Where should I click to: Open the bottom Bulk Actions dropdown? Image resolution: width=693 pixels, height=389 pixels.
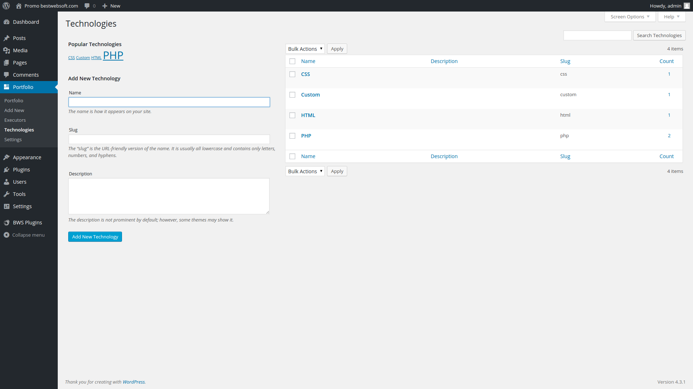[305, 171]
